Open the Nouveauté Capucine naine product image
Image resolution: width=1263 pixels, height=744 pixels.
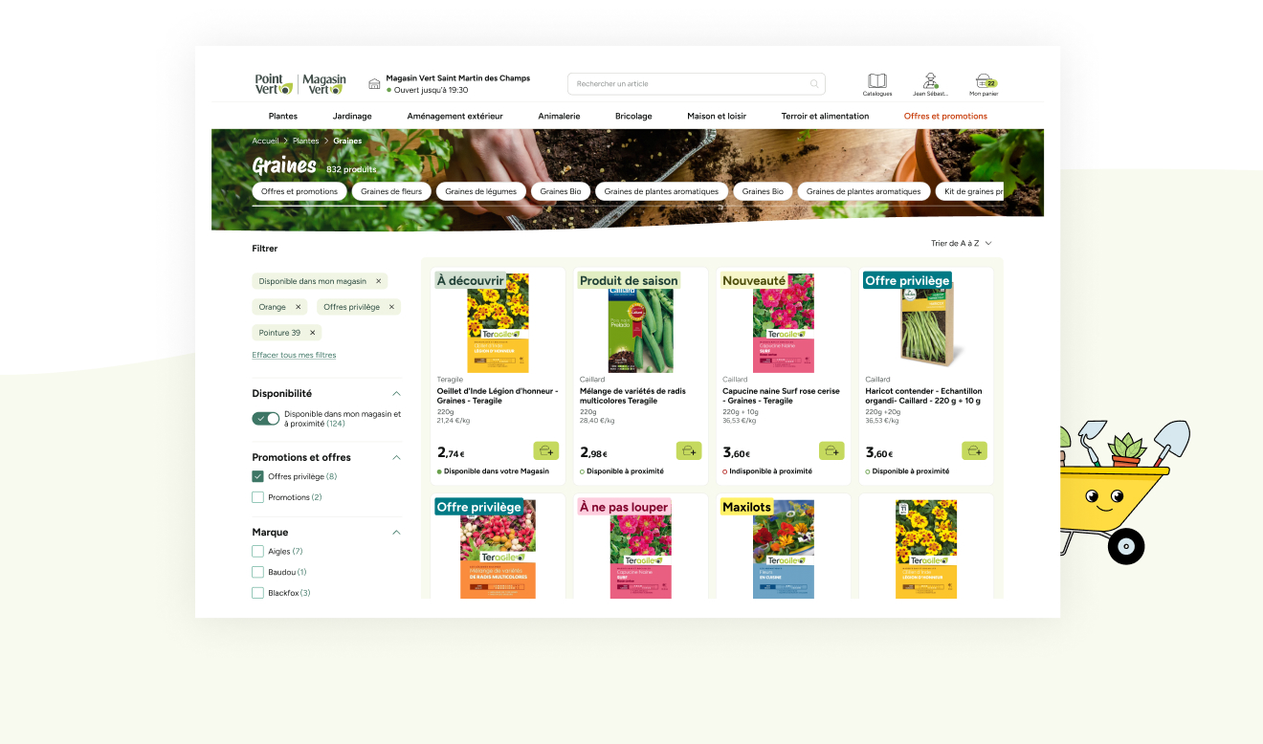783,323
